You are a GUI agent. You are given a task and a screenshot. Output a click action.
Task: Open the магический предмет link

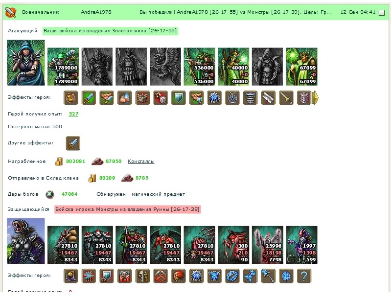(158, 194)
